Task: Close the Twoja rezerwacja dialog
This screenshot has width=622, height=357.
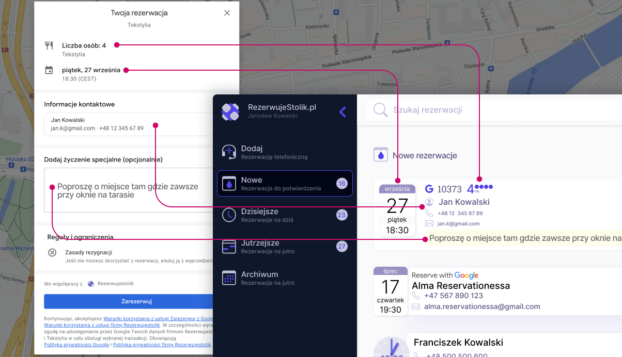Action: (227, 13)
